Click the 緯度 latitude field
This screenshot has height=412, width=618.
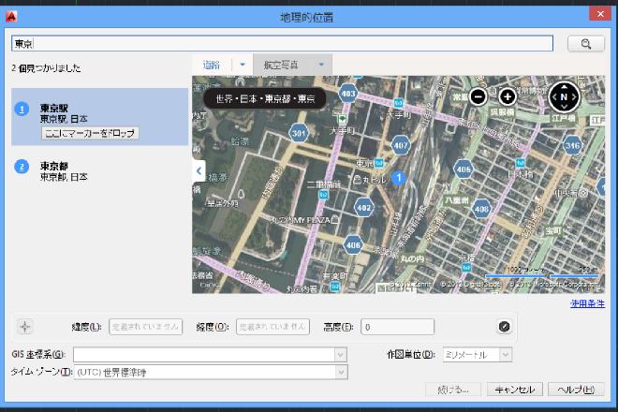(145, 327)
